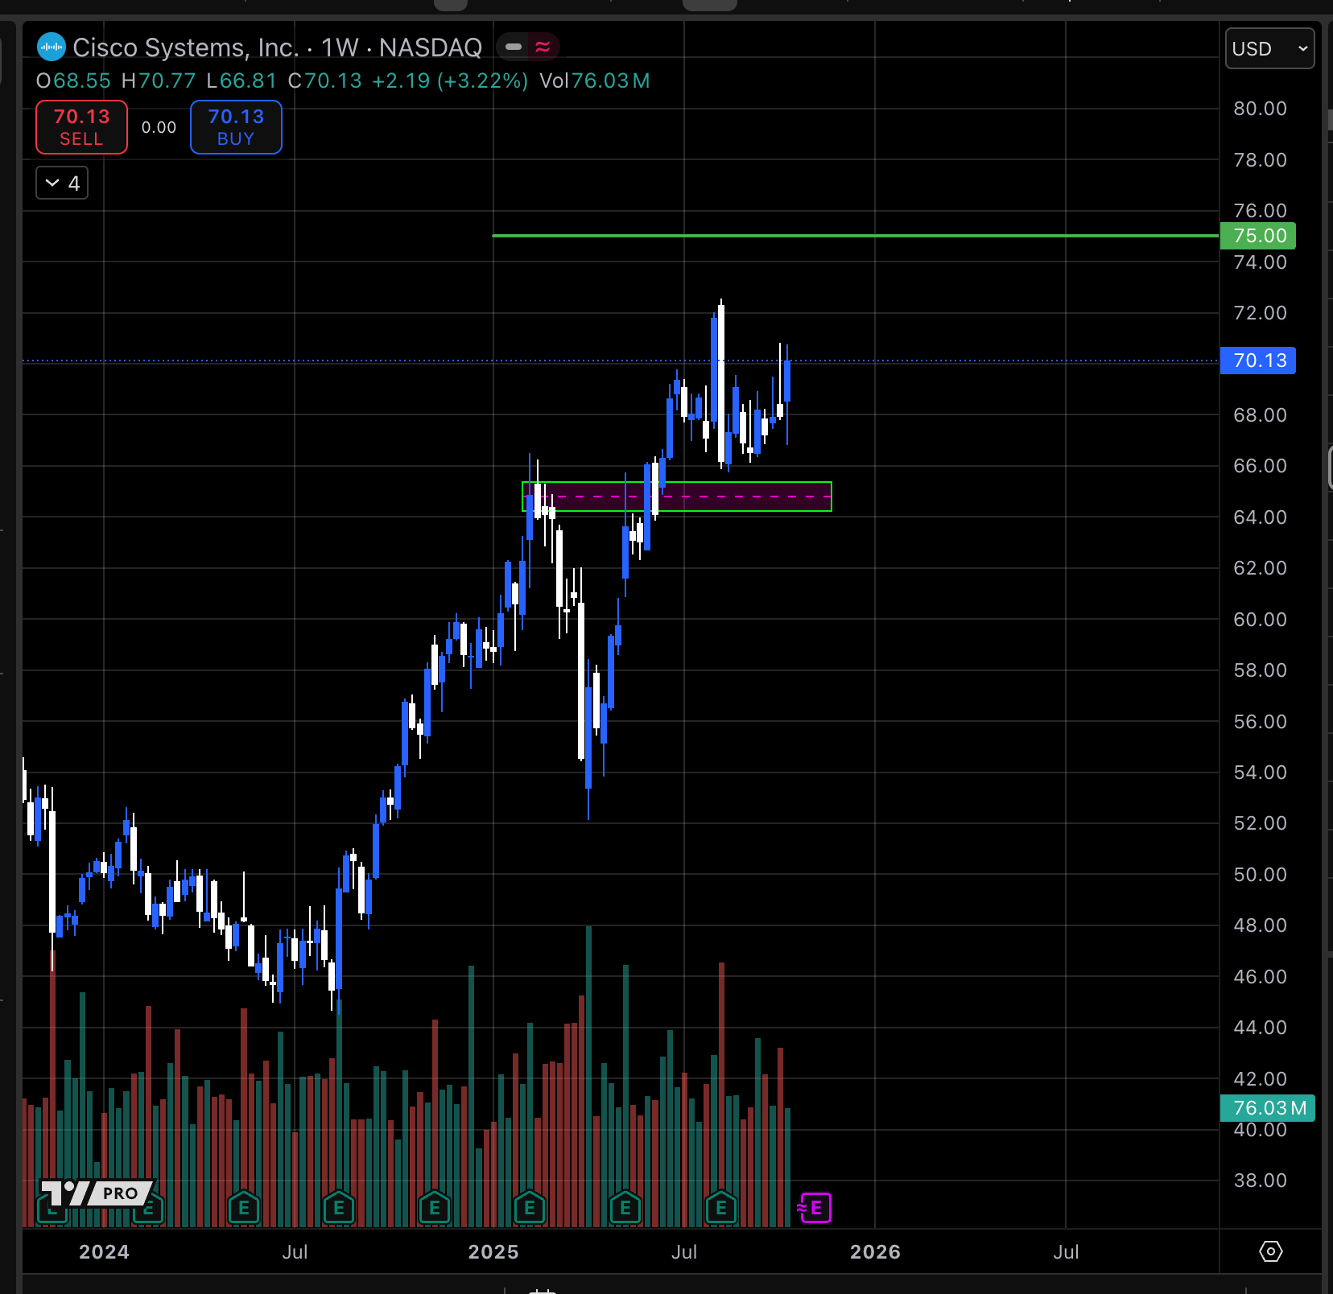Viewport: 1333px width, 1294px height.
Task: Change the 1W interval in chart legend
Action: [340, 47]
